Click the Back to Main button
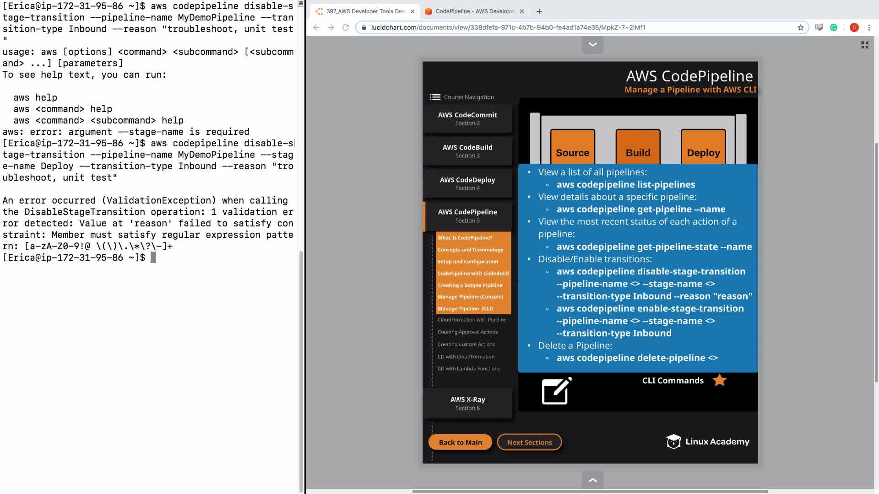 (x=460, y=442)
